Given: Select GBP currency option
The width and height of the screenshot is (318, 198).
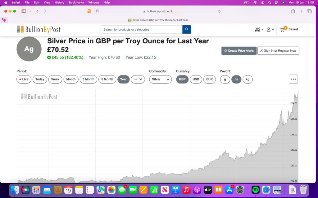Looking at the screenshot, I should [x=182, y=79].
